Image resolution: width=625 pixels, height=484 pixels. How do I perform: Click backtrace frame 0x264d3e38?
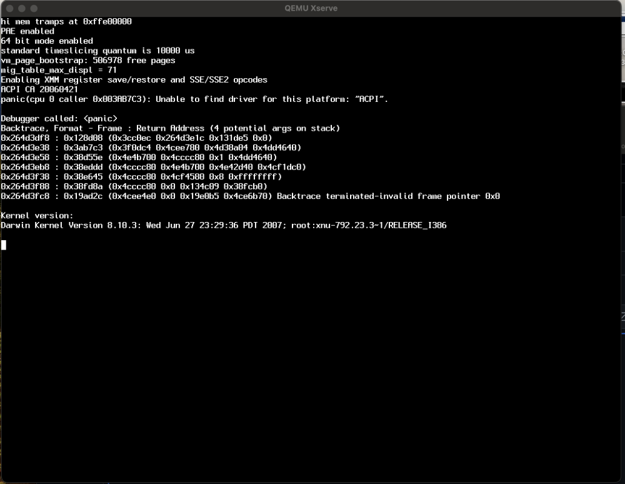point(151,148)
